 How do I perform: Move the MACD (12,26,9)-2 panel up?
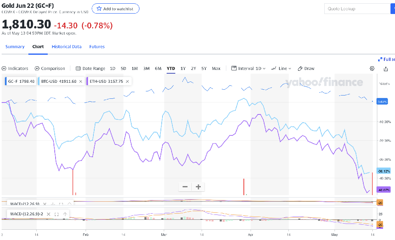pos(65,214)
